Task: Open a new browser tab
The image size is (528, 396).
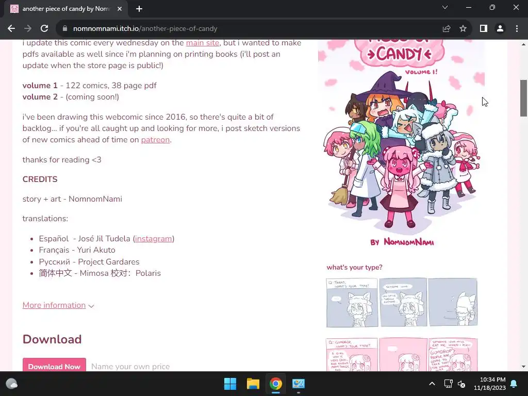Action: coord(139,9)
